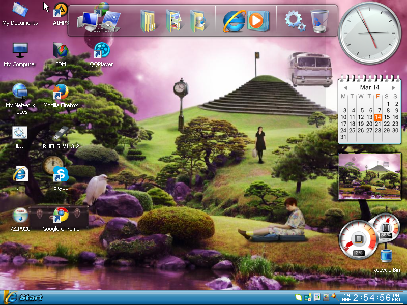Launch Internet Explorer from the dock
This screenshot has height=305, width=407.
(x=234, y=21)
